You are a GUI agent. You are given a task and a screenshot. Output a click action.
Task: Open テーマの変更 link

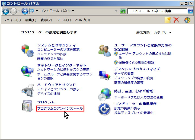pyautogui.click(x=124, y=74)
